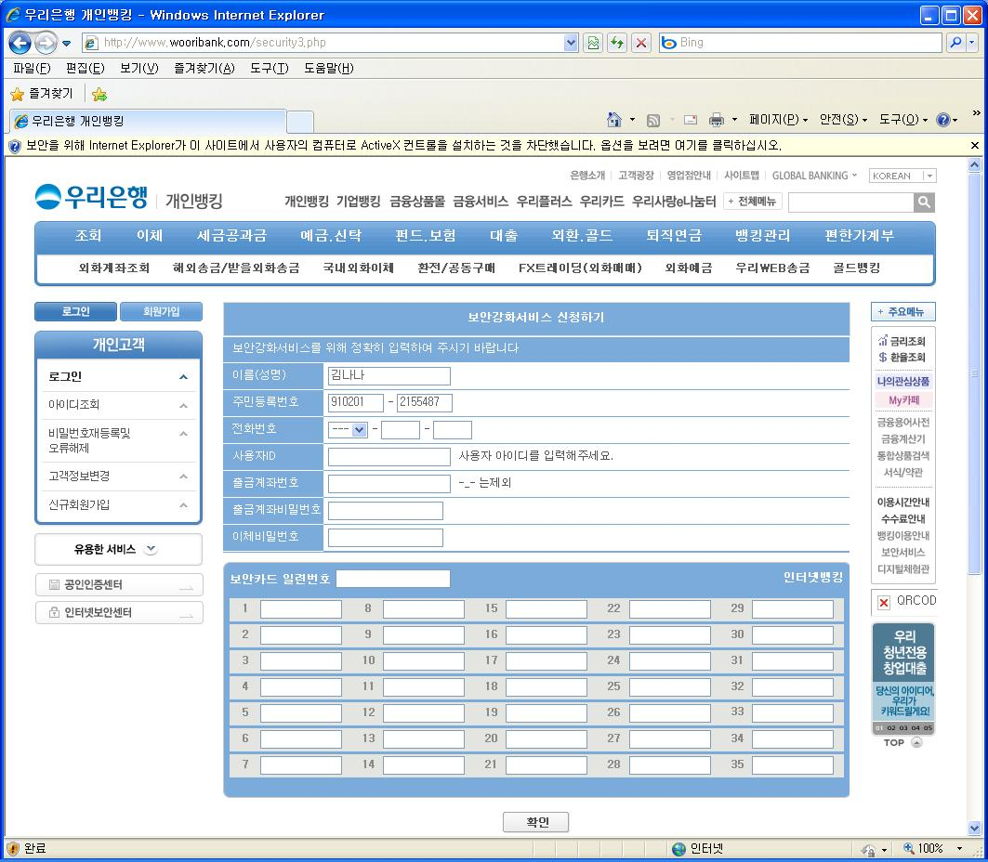Click the Favorites star icon
This screenshot has height=862, width=988.
[x=18, y=94]
